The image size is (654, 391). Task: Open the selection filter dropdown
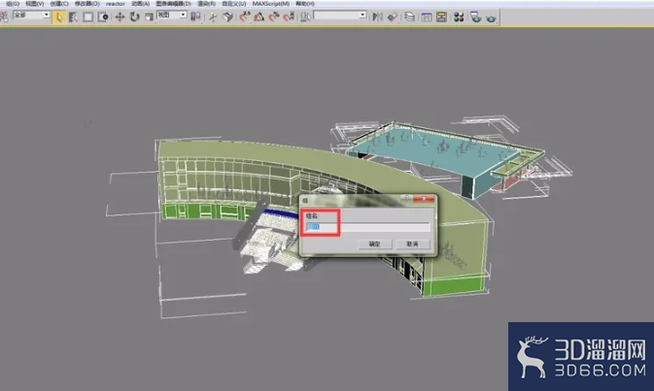click(32, 15)
